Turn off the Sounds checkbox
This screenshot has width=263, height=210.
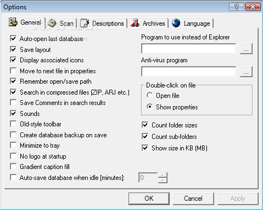13,113
